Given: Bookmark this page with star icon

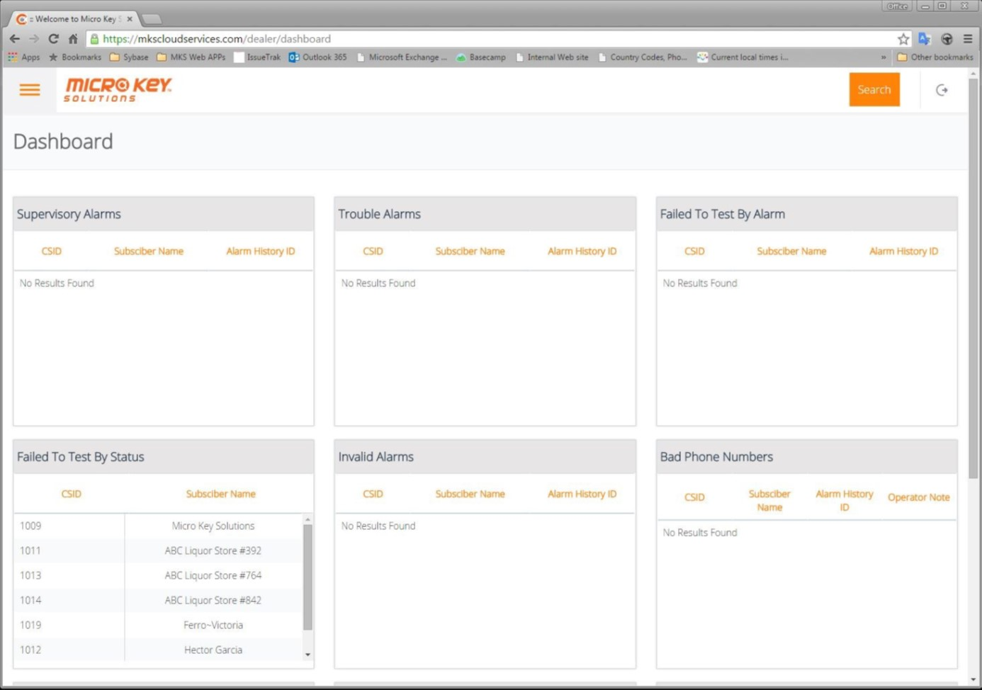Looking at the screenshot, I should point(903,39).
